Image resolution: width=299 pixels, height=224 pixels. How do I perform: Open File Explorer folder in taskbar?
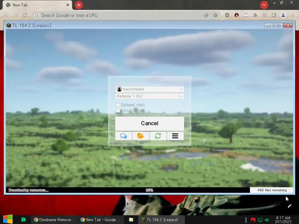point(131,220)
